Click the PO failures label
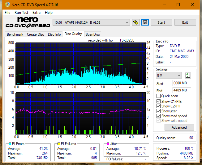This screenshot has height=165, width=202. point(115,159)
